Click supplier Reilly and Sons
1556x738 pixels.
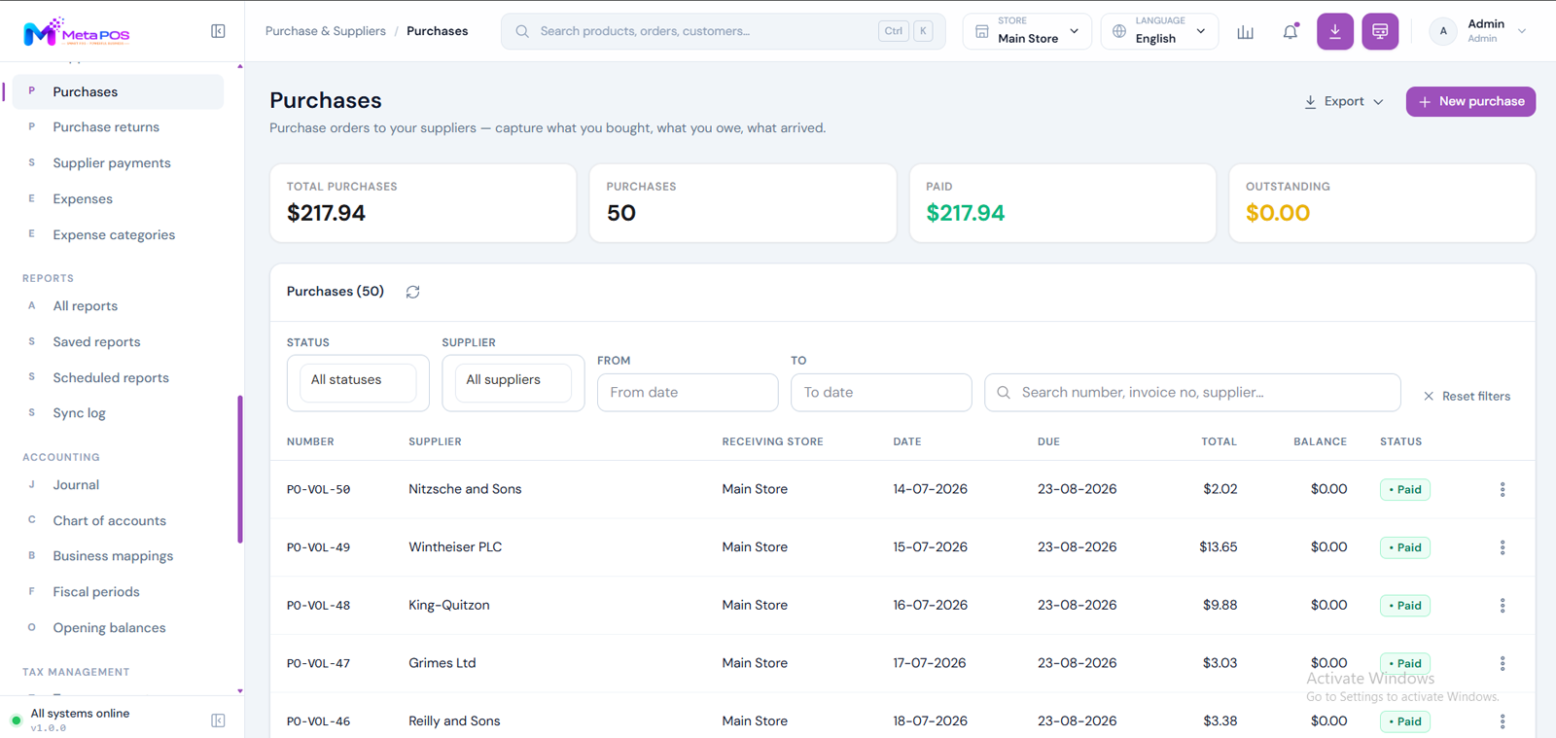454,721
